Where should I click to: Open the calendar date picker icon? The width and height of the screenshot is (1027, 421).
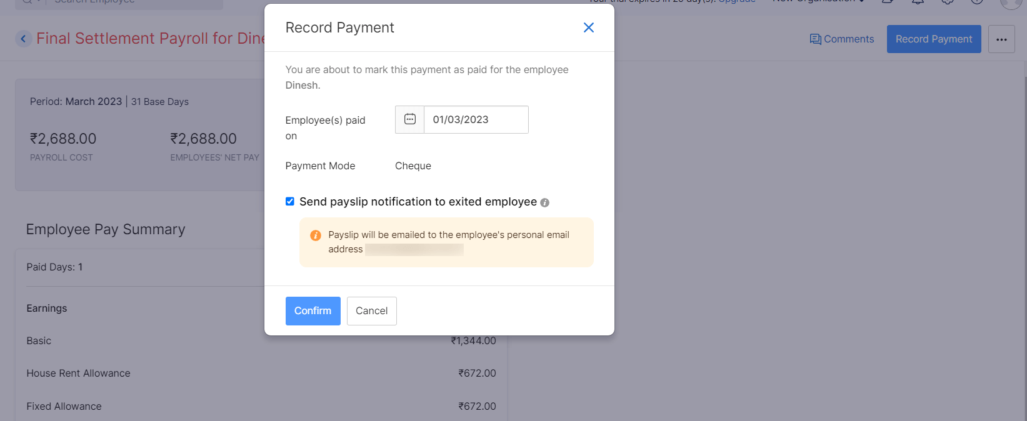pyautogui.click(x=410, y=119)
